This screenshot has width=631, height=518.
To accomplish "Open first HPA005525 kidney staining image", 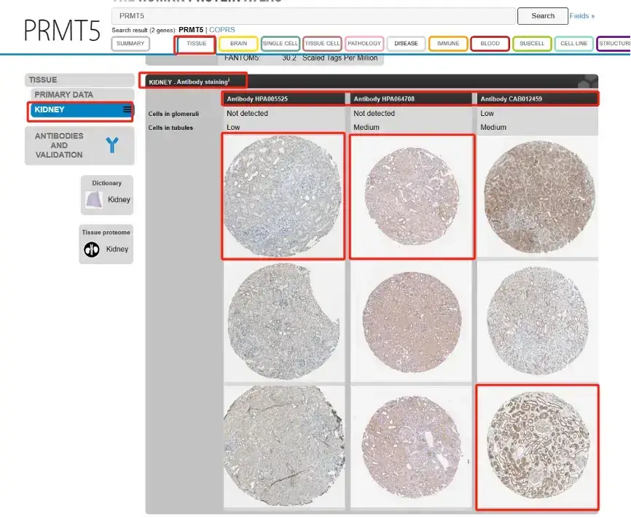I will (x=283, y=196).
